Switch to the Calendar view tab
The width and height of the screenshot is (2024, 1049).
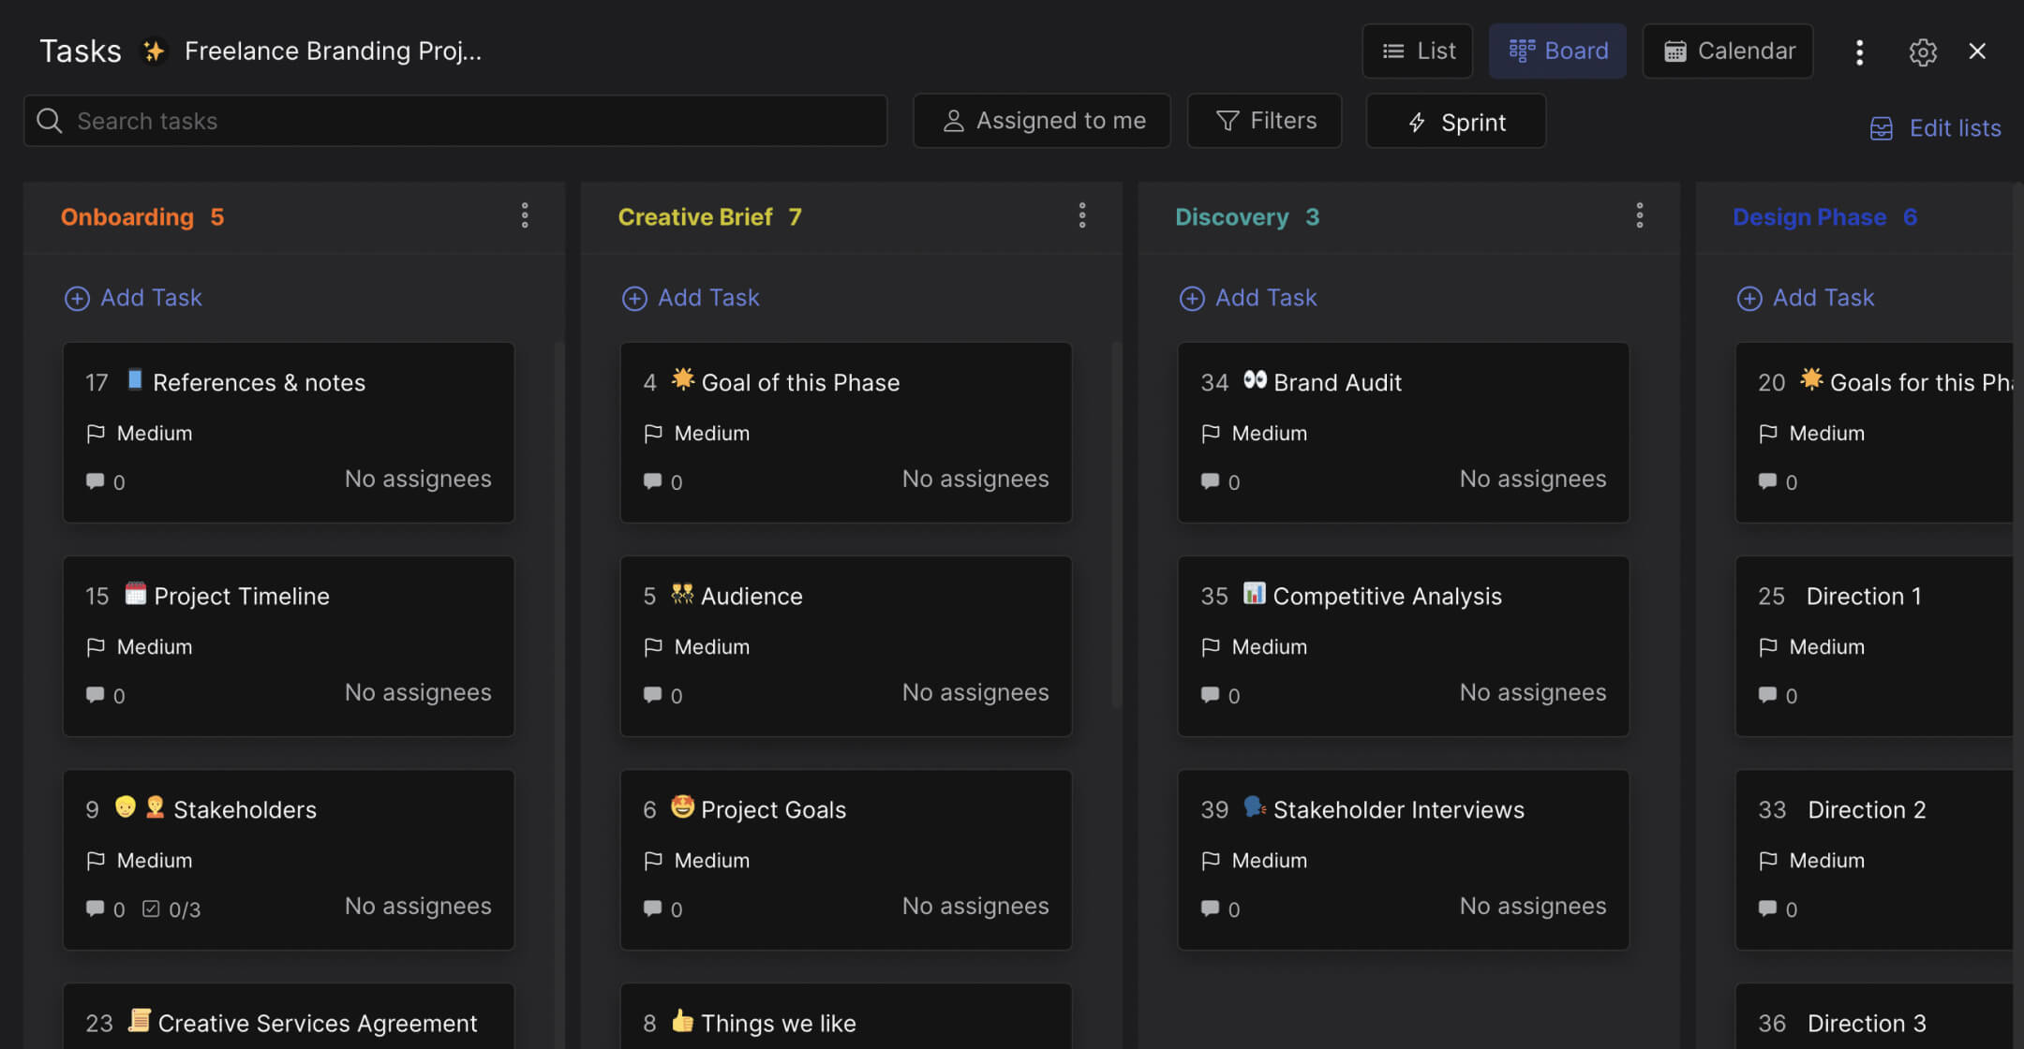coord(1728,51)
